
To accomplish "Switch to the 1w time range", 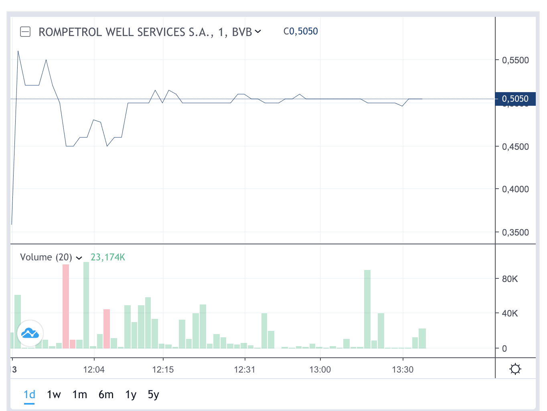I will (54, 395).
